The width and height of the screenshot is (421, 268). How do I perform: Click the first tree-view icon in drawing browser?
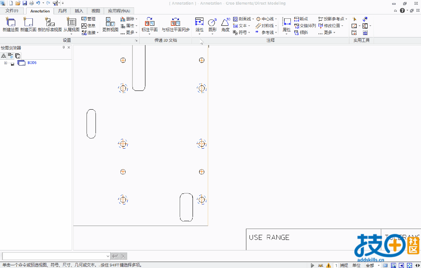[x=4, y=56]
